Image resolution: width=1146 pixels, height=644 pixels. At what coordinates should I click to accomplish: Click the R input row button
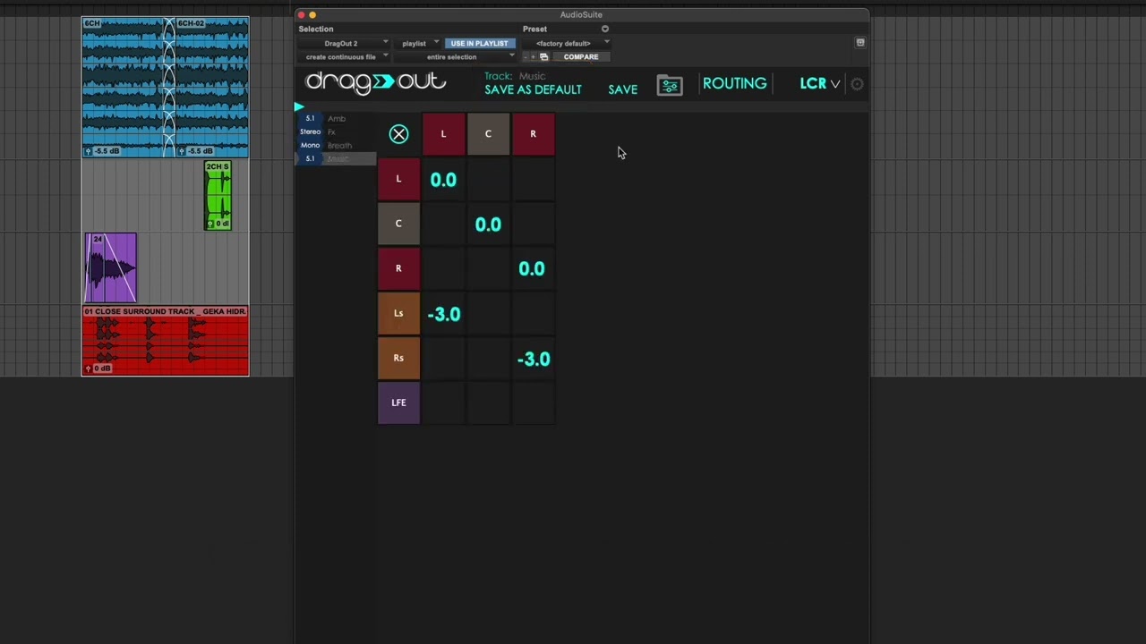[398, 268]
